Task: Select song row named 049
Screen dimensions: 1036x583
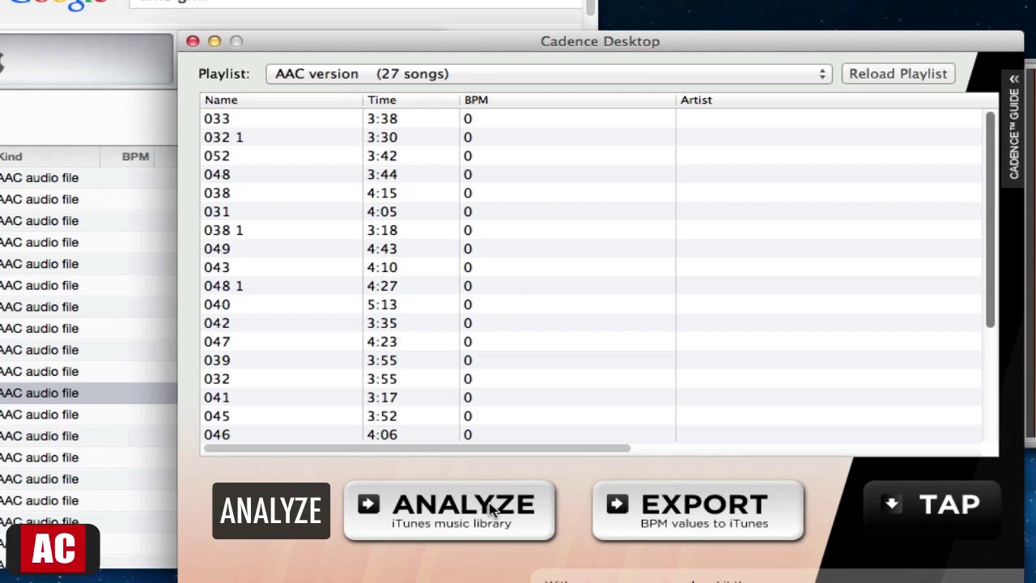Action: [591, 249]
